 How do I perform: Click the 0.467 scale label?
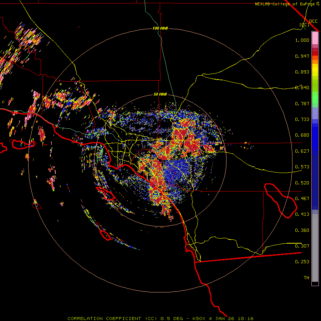coord(302,199)
